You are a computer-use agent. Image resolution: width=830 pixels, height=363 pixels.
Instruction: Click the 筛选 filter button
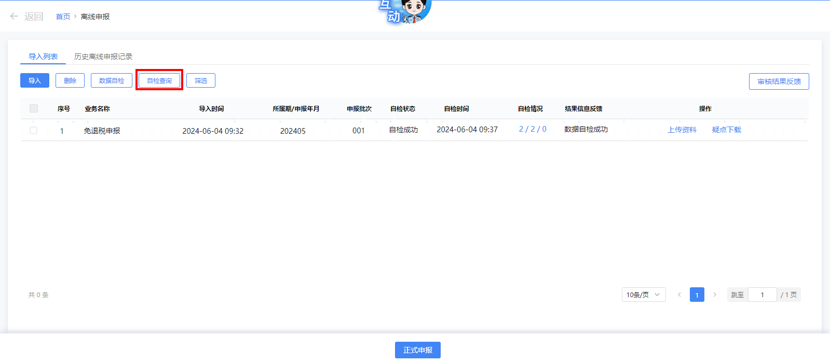[201, 80]
